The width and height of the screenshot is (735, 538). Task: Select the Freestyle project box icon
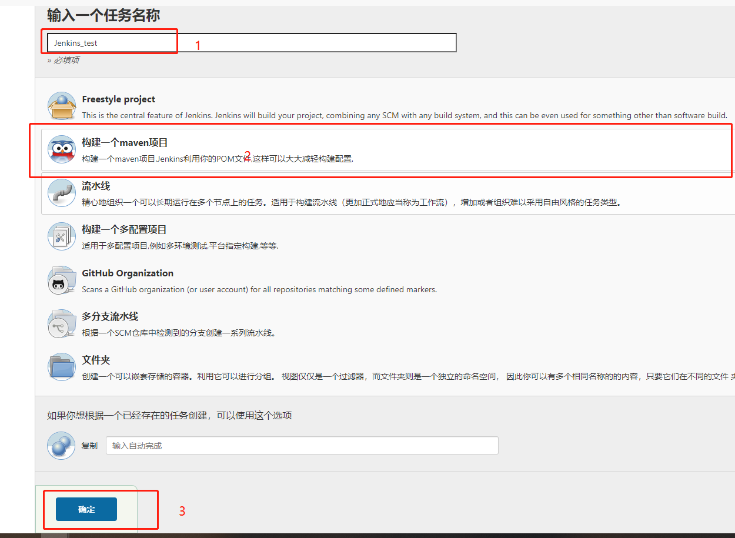coord(62,106)
